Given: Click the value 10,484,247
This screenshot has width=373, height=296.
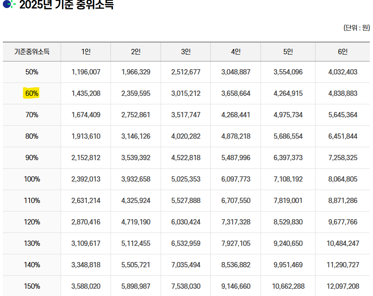Looking at the screenshot, I should 343,243.
